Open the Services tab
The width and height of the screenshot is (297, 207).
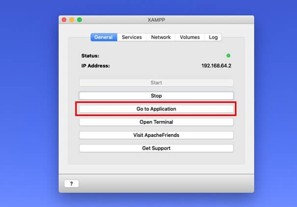click(132, 37)
